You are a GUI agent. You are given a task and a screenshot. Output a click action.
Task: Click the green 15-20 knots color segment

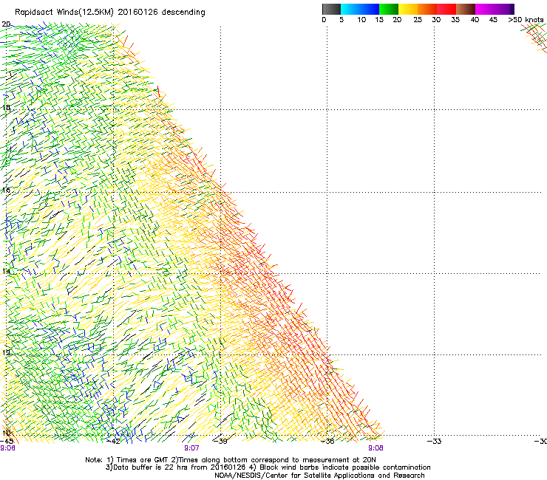tap(389, 9)
